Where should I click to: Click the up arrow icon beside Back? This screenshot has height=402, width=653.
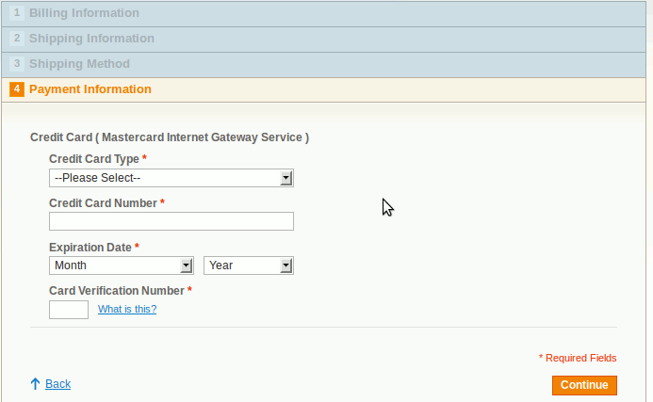tap(36, 384)
